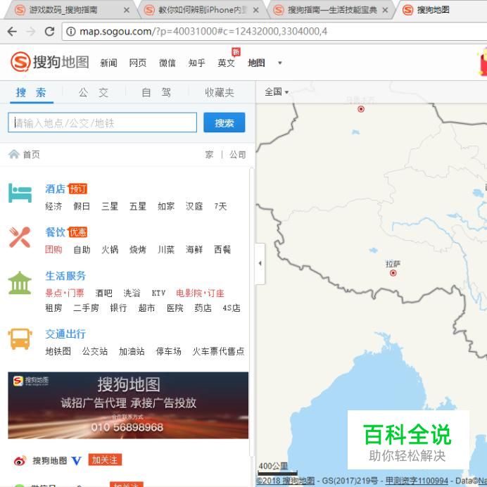Open 知乎 in the top navigation
The image size is (487, 487).
[x=197, y=63]
